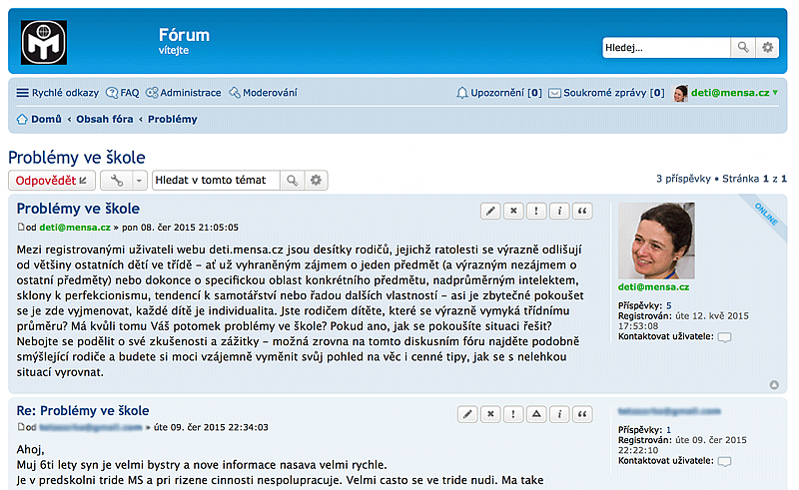Click the deti@mensa.cz profile avatar photo
The image size is (799, 490).
(x=656, y=241)
